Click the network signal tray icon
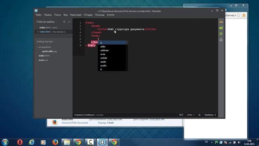This screenshot has width=259, height=146. coord(230,142)
